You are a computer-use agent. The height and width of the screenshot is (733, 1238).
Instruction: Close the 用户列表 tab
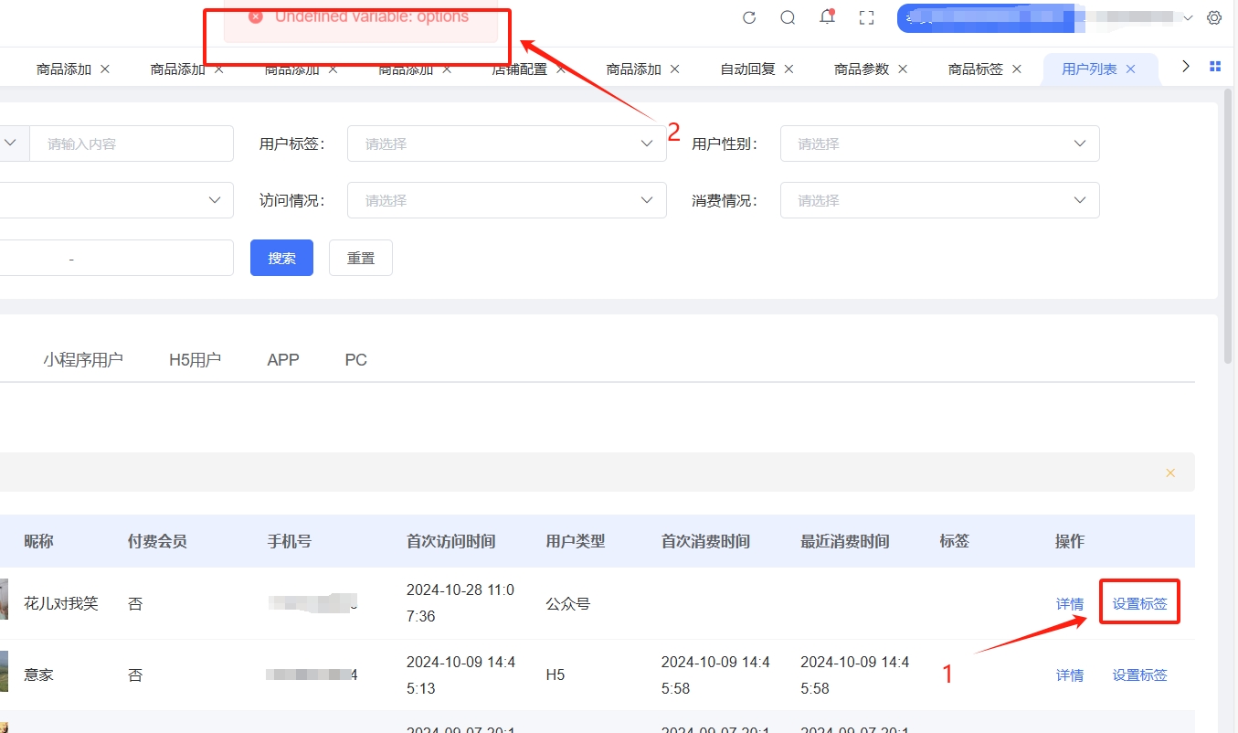click(1130, 69)
